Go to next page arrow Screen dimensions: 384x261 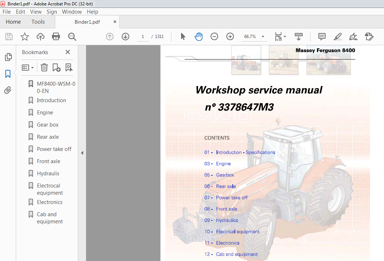click(x=125, y=37)
